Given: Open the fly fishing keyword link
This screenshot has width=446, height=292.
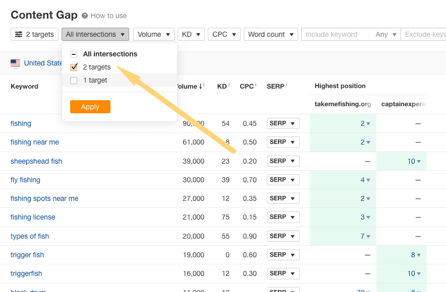Looking at the screenshot, I should (25, 180).
